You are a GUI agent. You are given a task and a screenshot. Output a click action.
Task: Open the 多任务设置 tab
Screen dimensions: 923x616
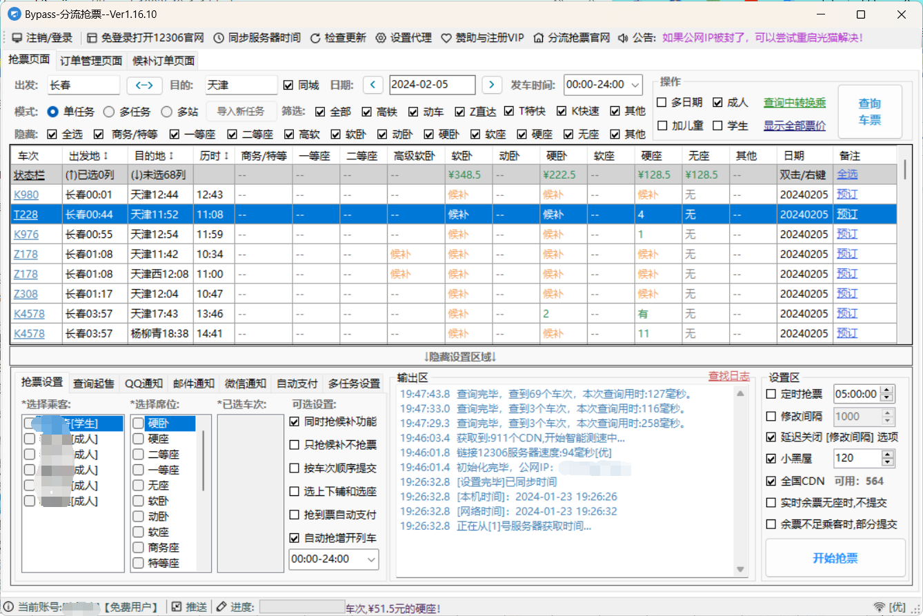(354, 384)
